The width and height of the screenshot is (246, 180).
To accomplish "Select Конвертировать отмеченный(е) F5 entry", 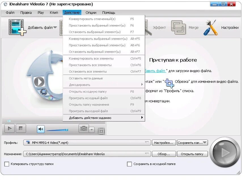I will point(104,19).
